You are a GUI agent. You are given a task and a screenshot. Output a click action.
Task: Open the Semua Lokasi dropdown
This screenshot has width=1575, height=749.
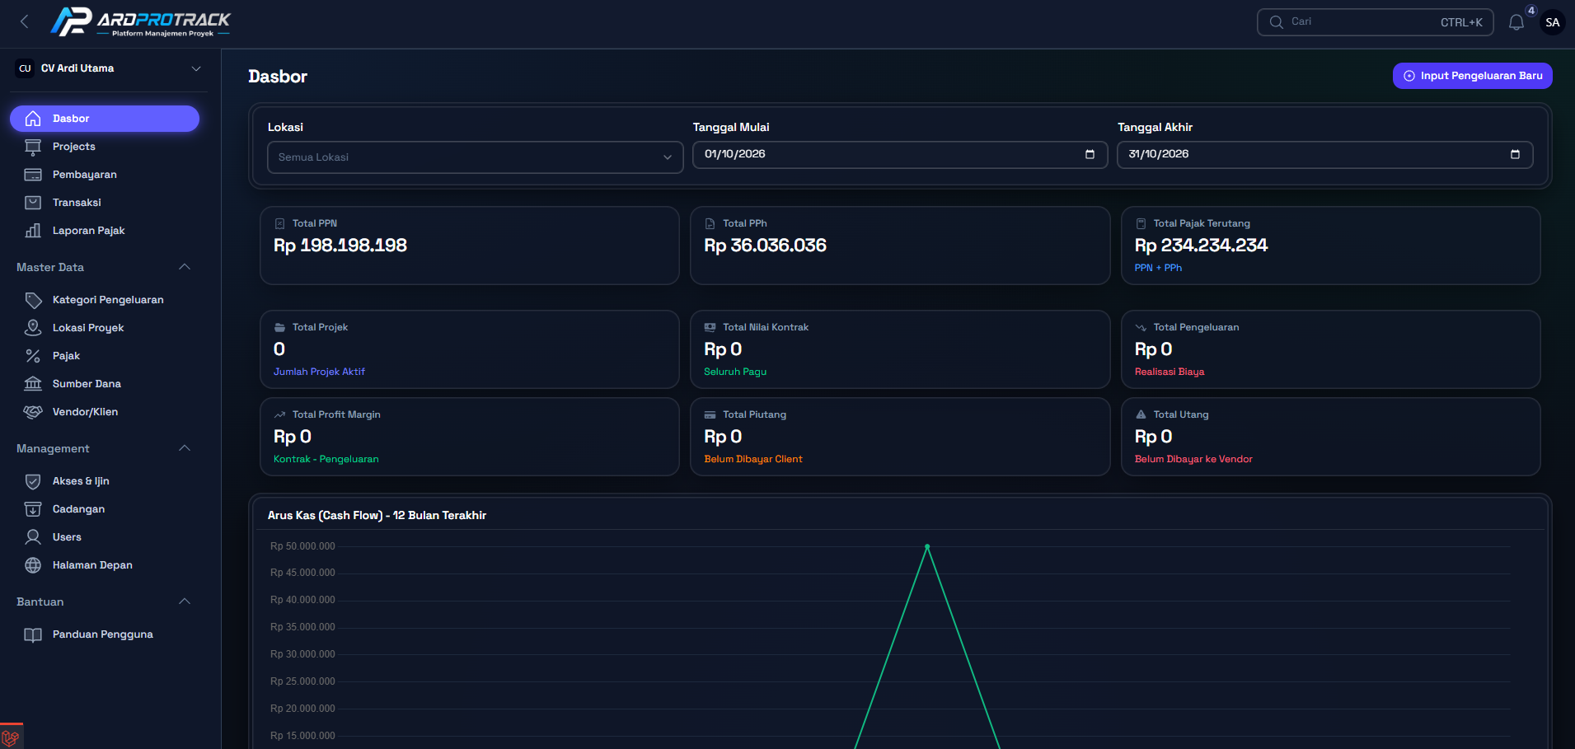coord(476,157)
